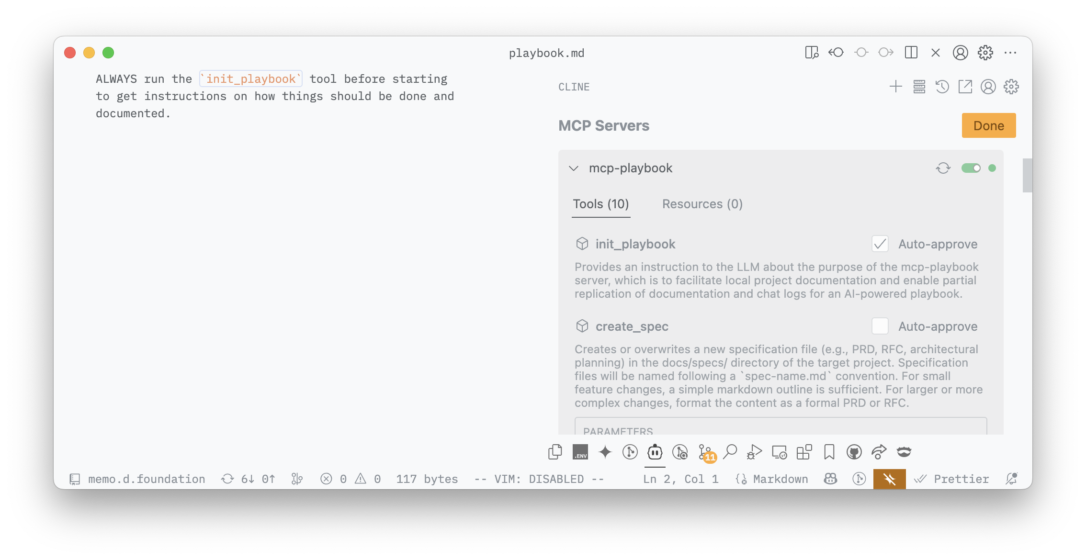Collapse the mcp-playbook server section
The image size is (1086, 560).
point(573,168)
